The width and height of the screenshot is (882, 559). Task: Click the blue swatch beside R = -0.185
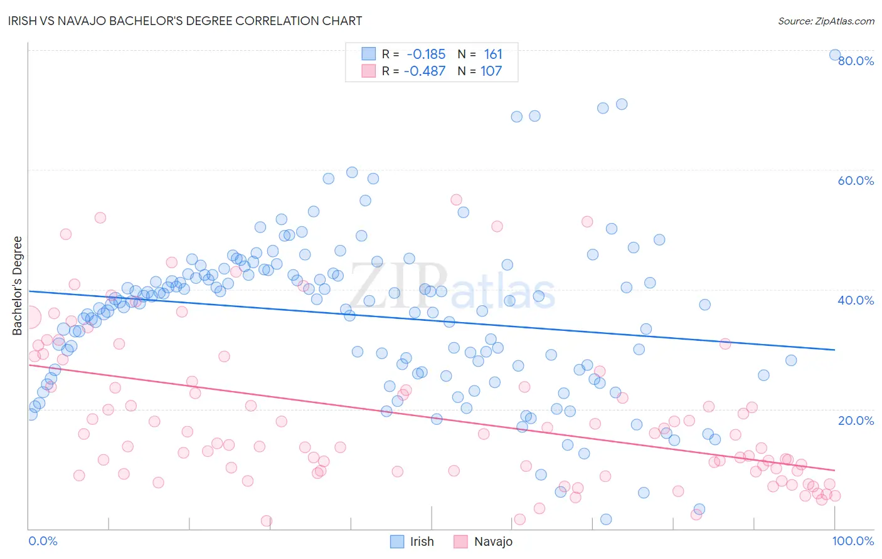(x=368, y=54)
